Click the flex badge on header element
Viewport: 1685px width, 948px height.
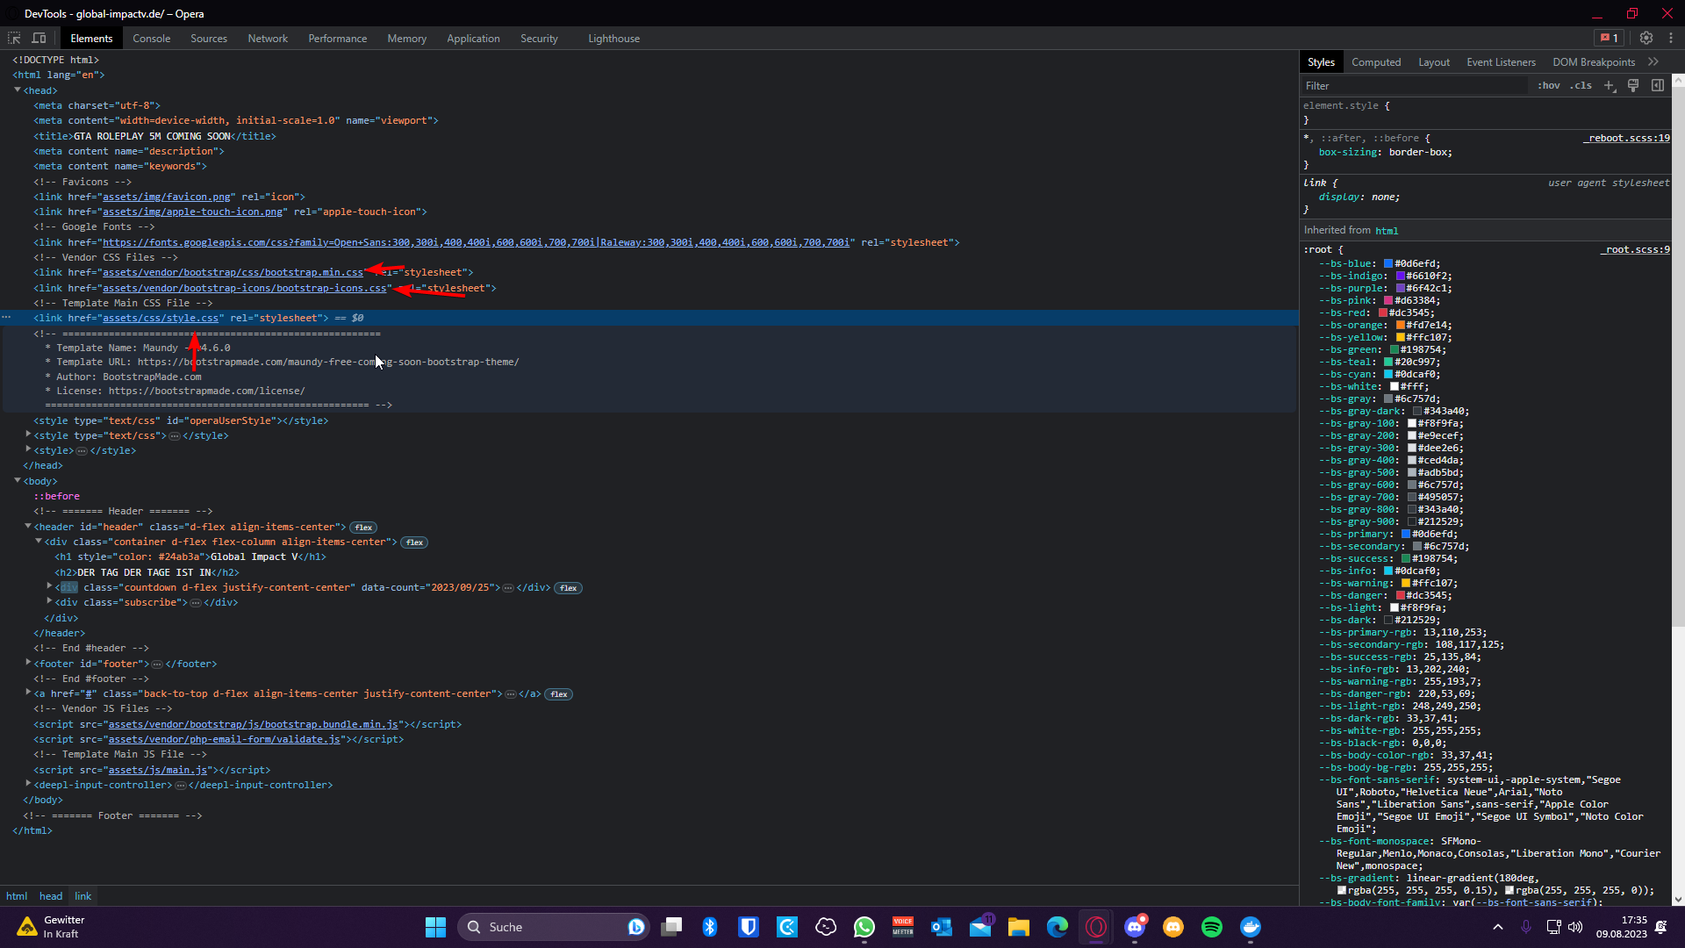click(363, 528)
